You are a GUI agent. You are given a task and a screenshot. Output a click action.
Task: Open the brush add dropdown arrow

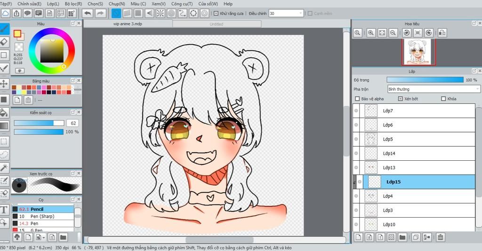tap(44, 237)
